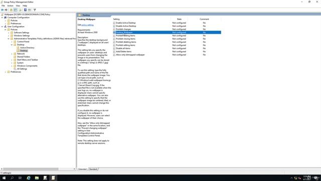Screen dimensions: 321x181
Task: Click the Export List toolbar icon
Action: pos(20,10)
